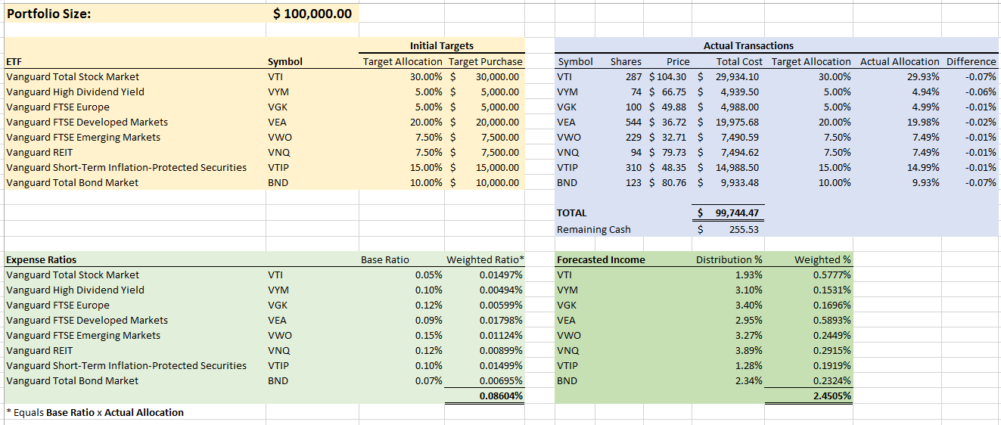Click the 'TOTAL' label cell
The image size is (1001, 425).
pyautogui.click(x=572, y=212)
